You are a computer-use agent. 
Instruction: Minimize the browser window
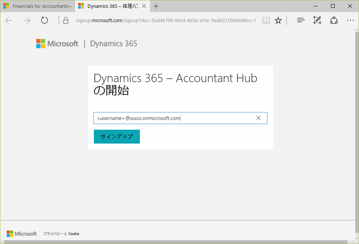(x=316, y=6)
